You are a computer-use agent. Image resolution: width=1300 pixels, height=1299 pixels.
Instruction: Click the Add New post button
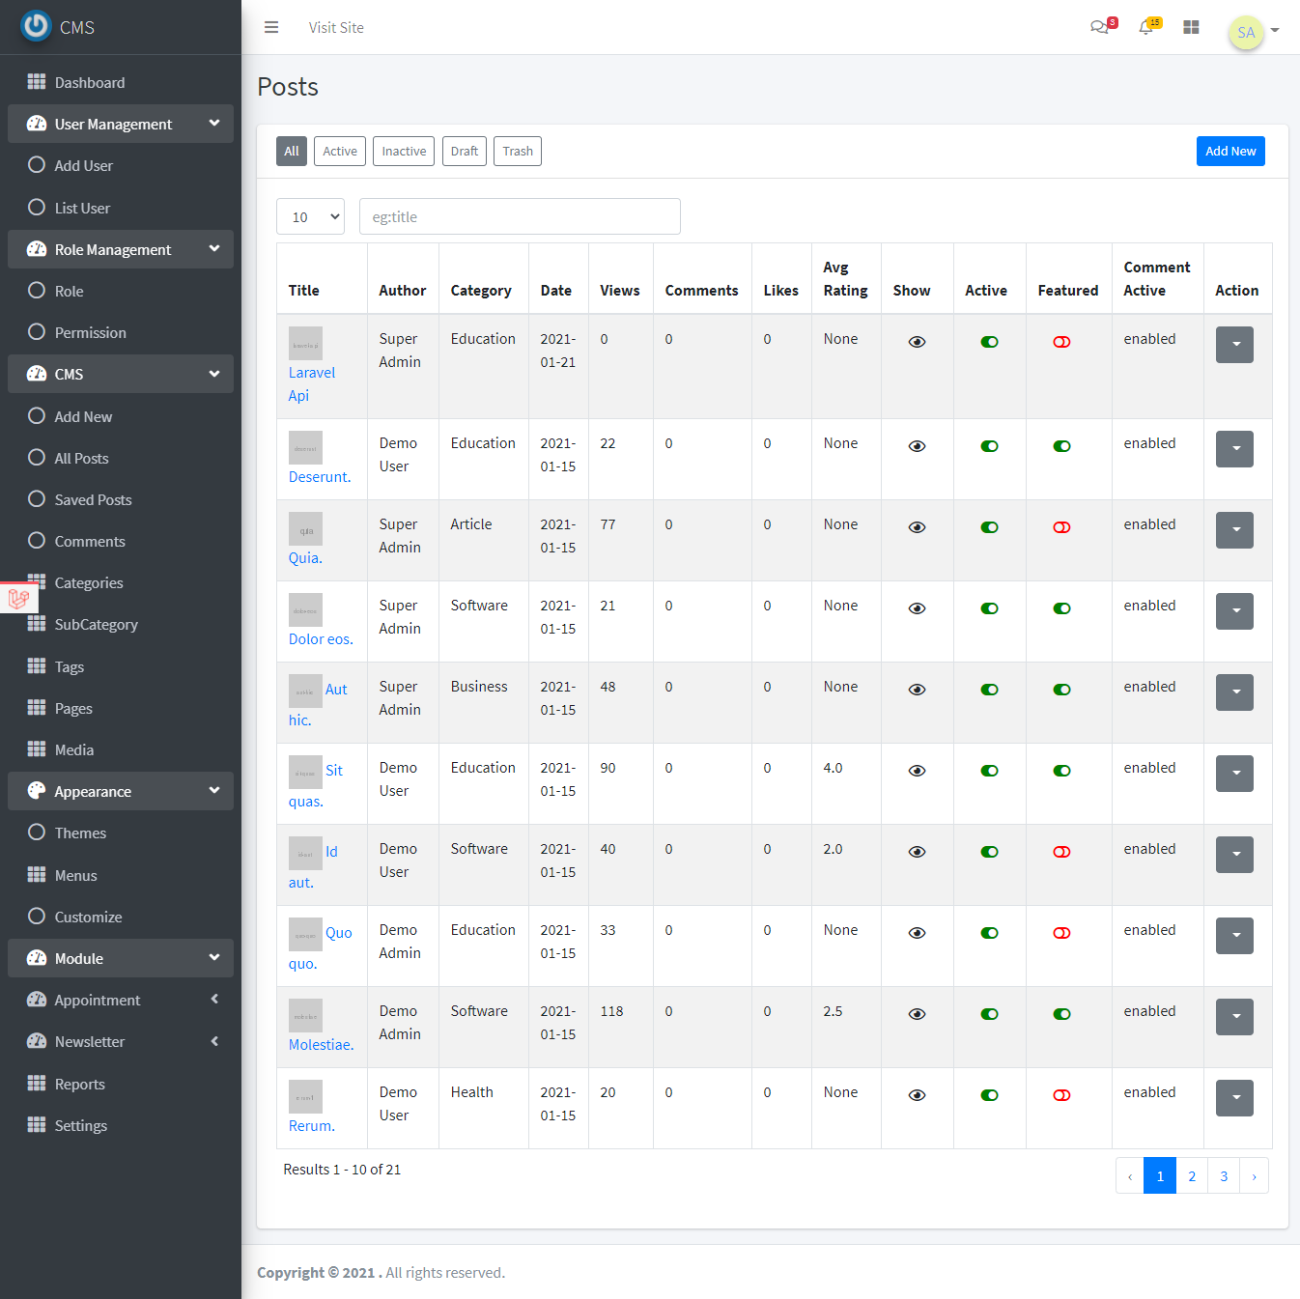[x=1230, y=151]
